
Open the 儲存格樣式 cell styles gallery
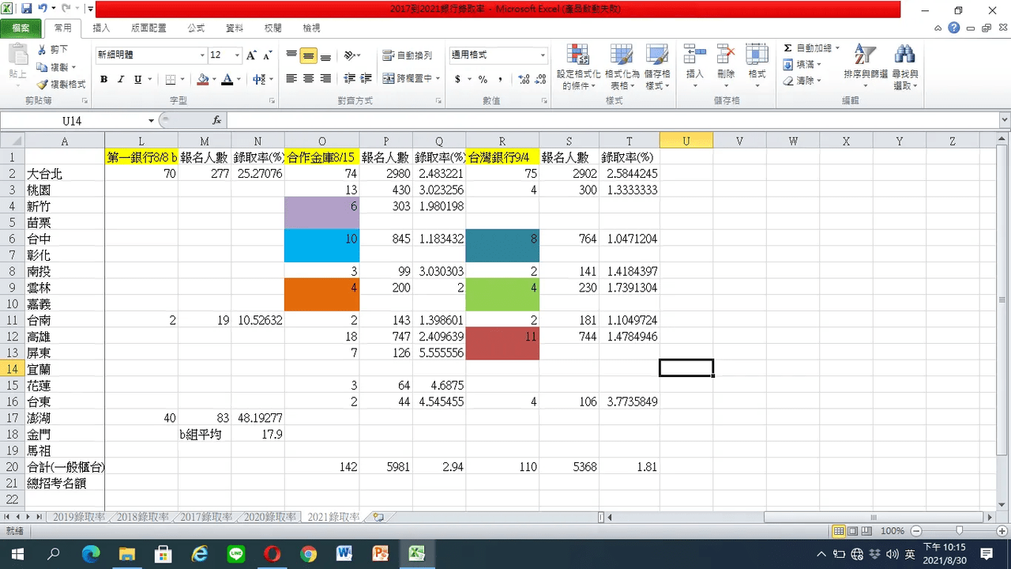click(657, 67)
